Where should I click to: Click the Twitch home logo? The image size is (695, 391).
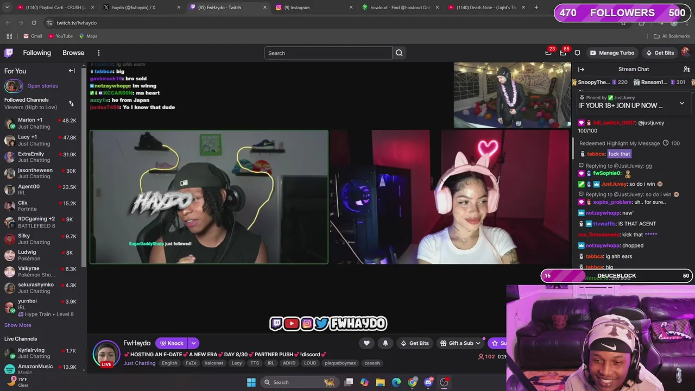pos(9,53)
